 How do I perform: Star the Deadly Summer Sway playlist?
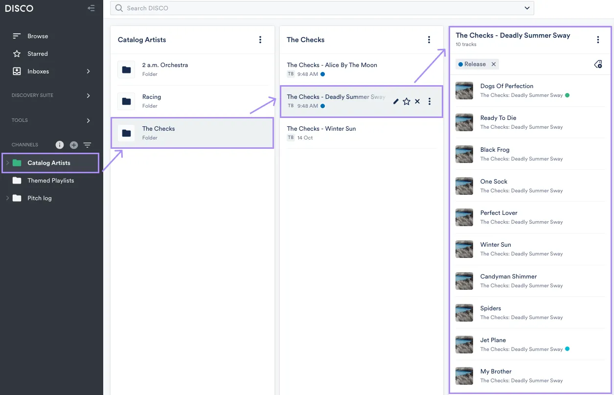(407, 101)
